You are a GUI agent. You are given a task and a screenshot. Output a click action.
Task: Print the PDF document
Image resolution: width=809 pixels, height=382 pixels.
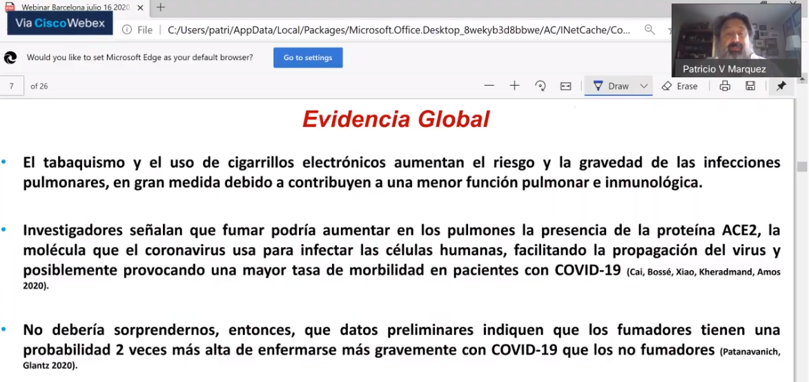pos(725,86)
